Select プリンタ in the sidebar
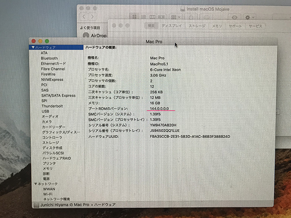291x218 pixels. tap(50, 163)
